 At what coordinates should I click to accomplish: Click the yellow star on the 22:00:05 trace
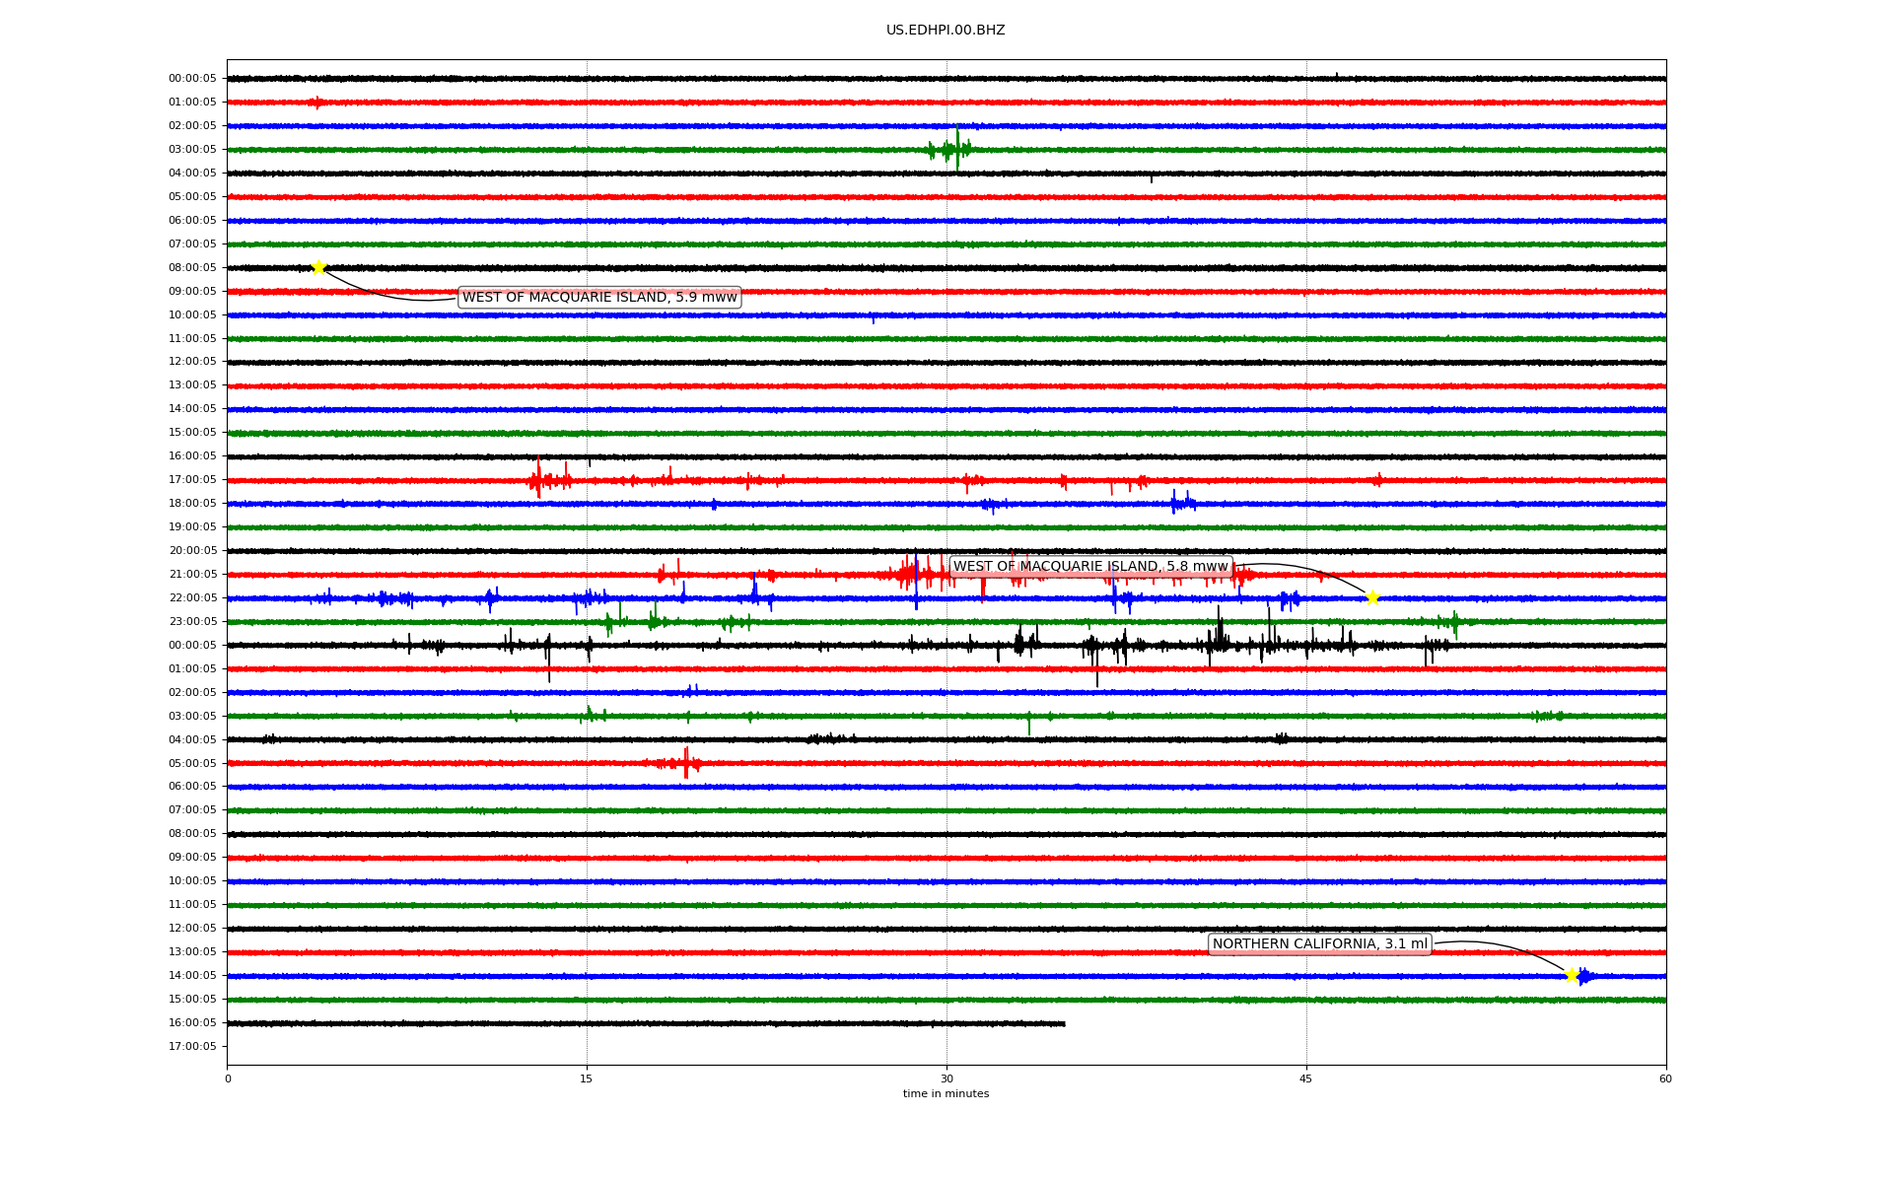click(1372, 597)
